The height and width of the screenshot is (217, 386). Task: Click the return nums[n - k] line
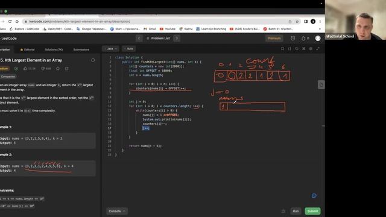[x=145, y=146]
